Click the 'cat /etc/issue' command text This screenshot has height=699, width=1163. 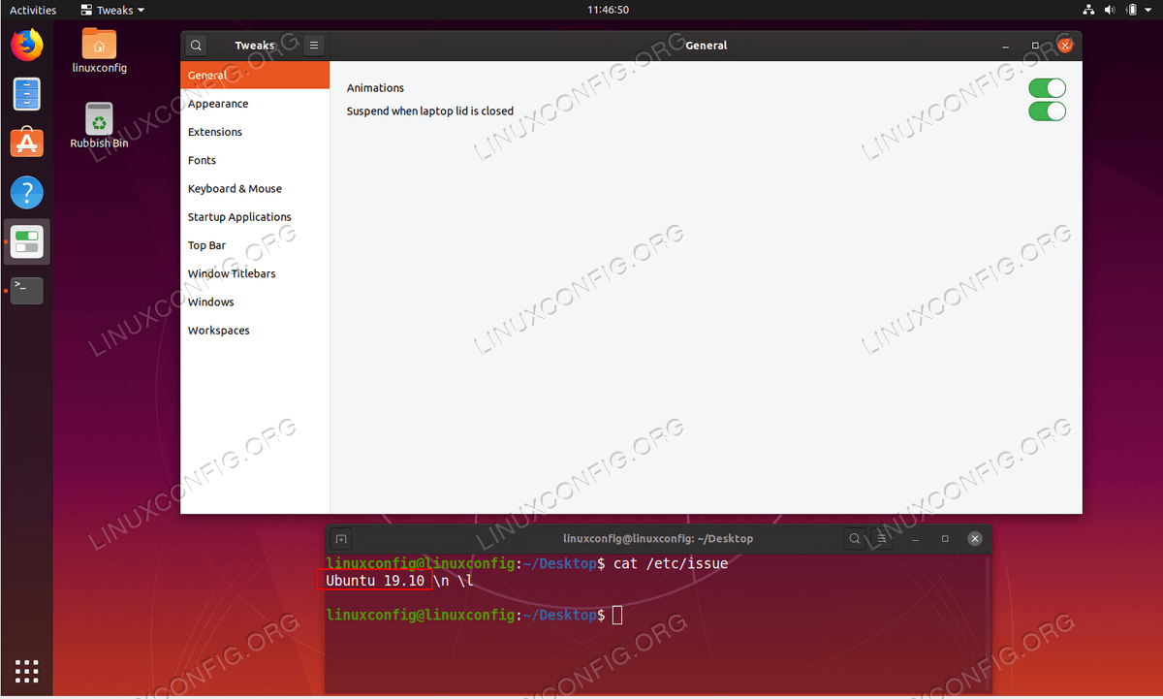[670, 563]
